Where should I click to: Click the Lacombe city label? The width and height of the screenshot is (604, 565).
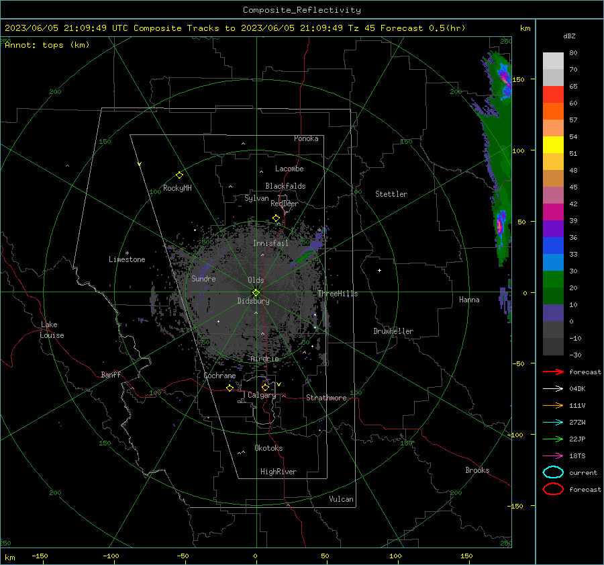coord(289,169)
